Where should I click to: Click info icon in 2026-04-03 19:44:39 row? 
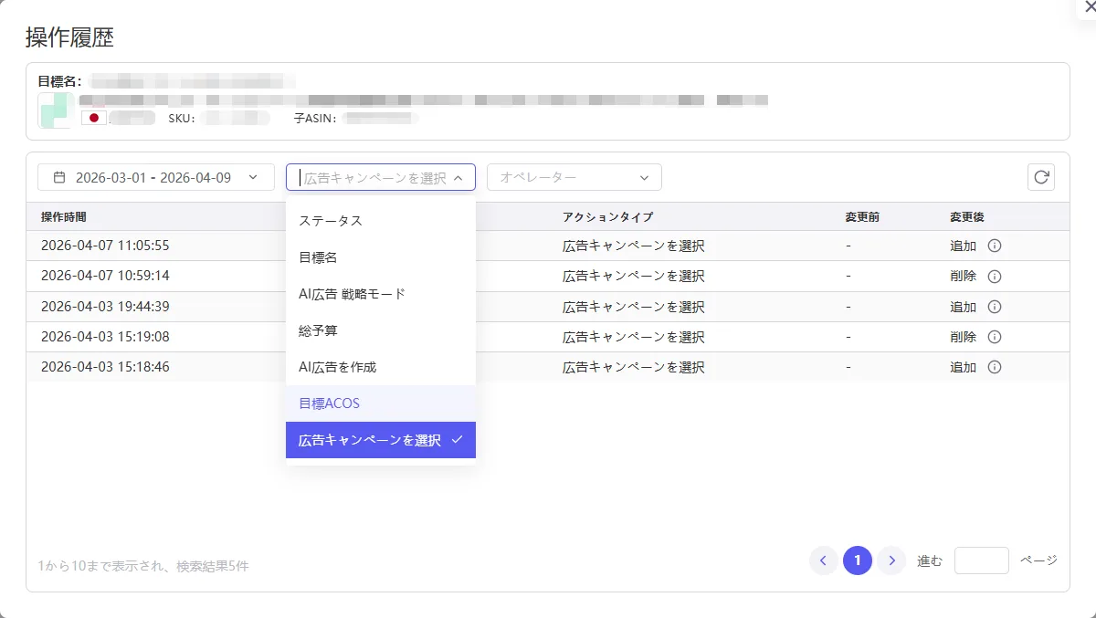pyautogui.click(x=996, y=307)
